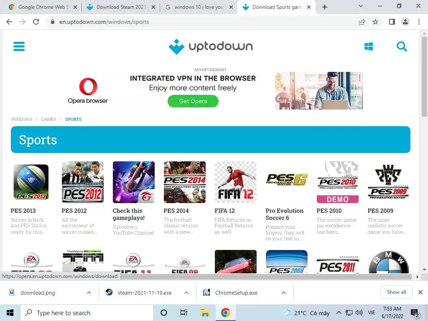Open the FIFA 12 title link
428x321 pixels.
224,211
